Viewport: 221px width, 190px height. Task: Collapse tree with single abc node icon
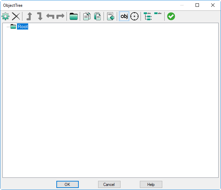pyautogui.click(x=158, y=13)
